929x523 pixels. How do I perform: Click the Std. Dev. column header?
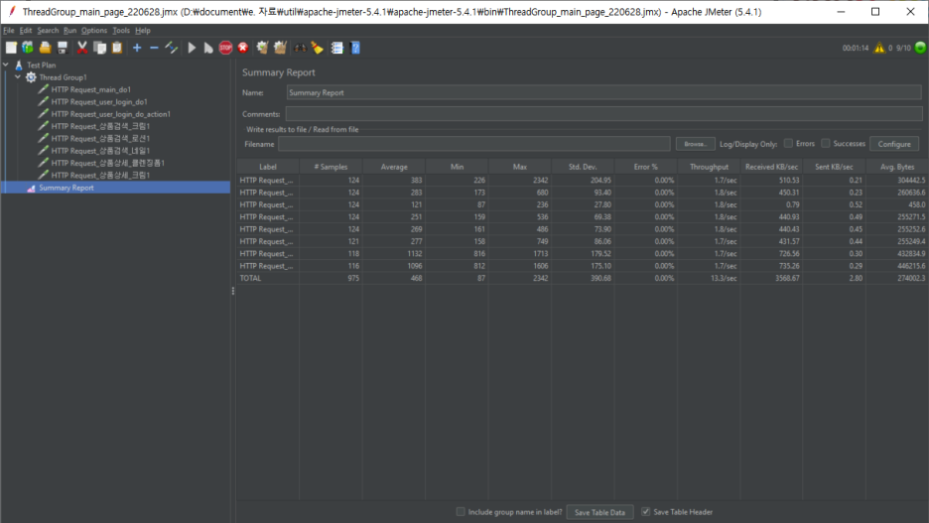coord(583,167)
